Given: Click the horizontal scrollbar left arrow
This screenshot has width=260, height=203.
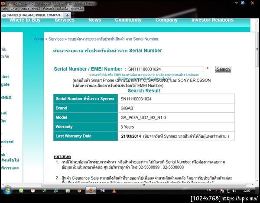Looking at the screenshot, I should (3, 184).
